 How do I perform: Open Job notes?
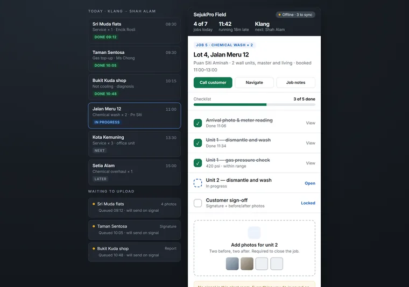(x=295, y=83)
